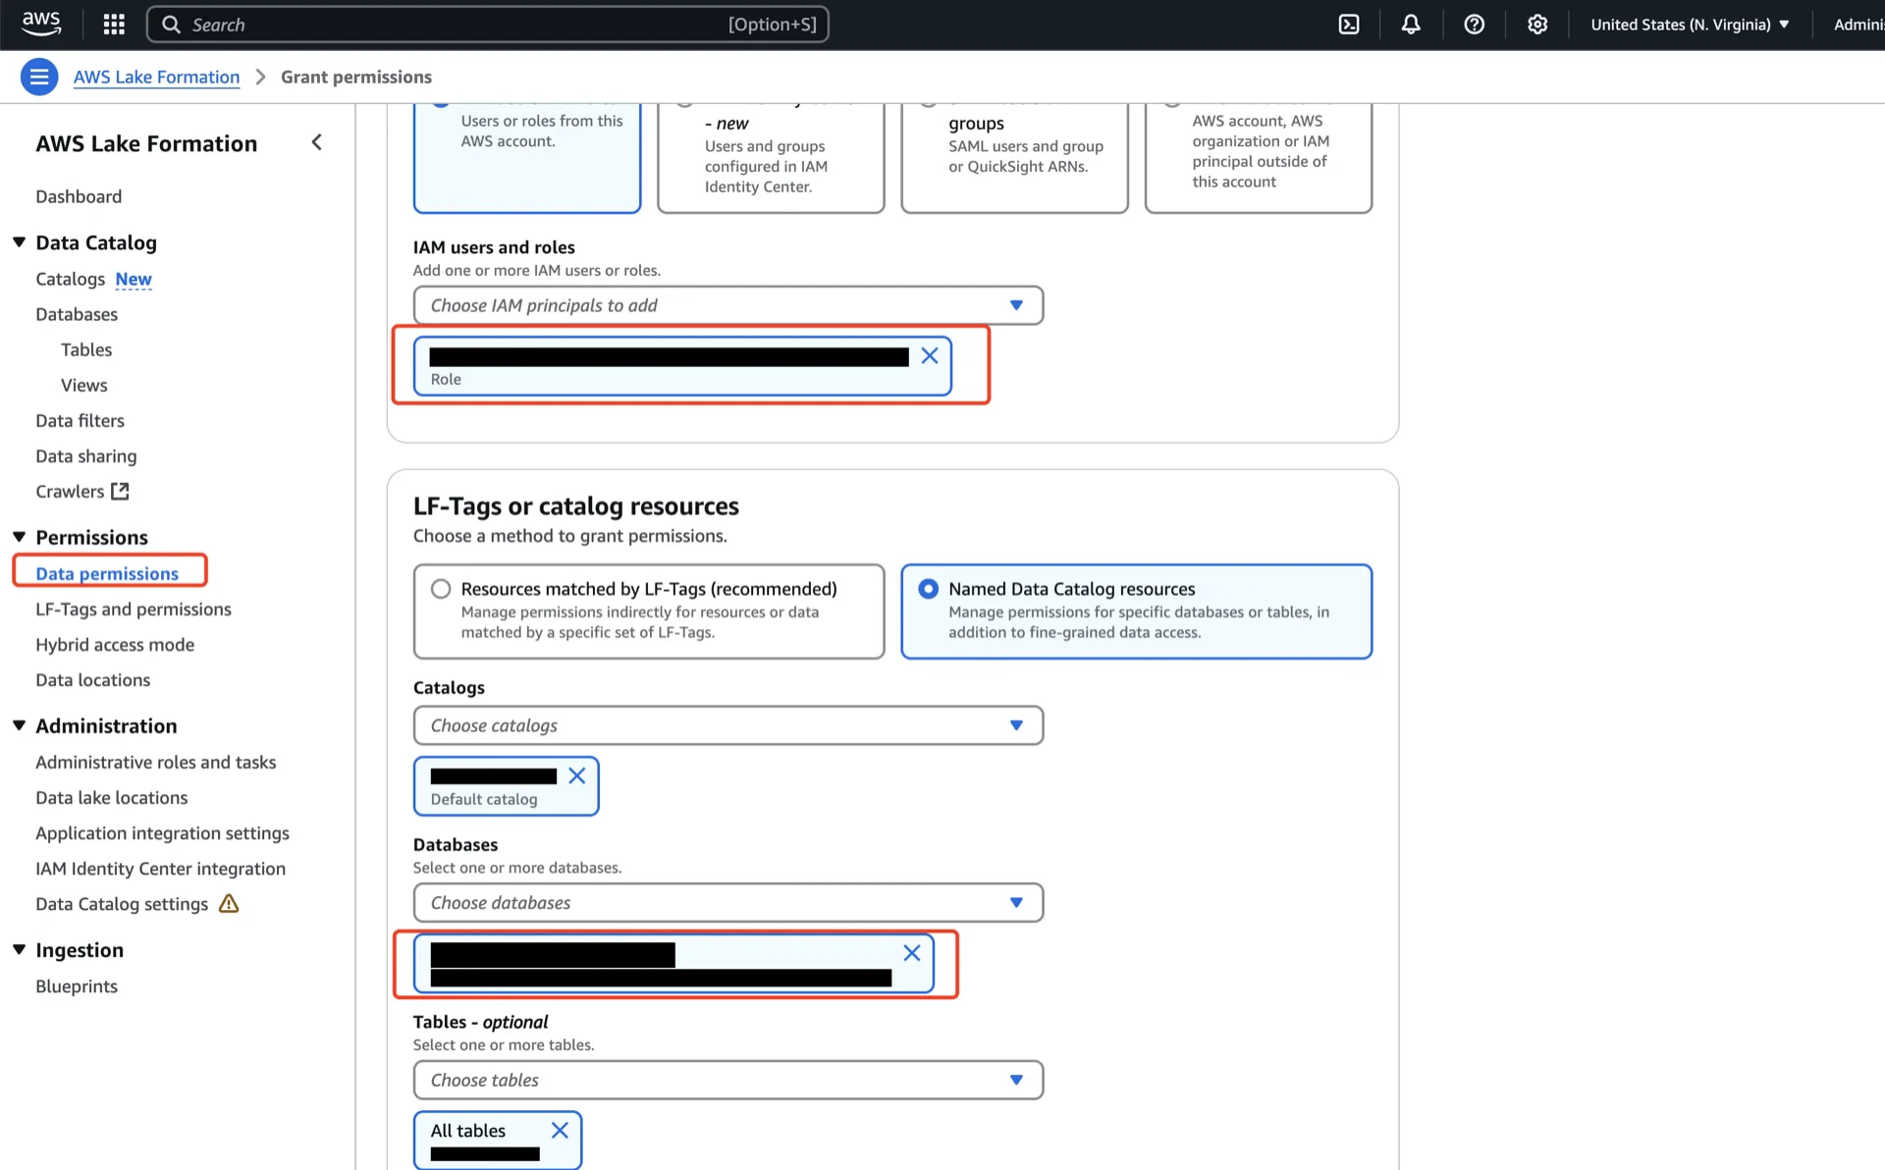Screen dimensions: 1885x1170
Task: Open Data permissions page
Action: [107, 573]
